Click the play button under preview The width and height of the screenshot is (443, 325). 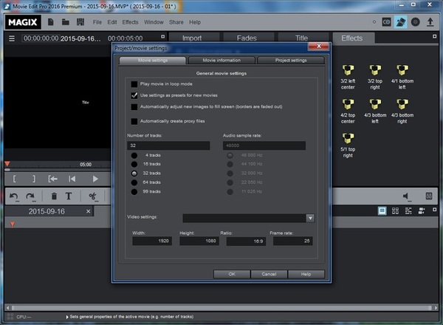95,179
